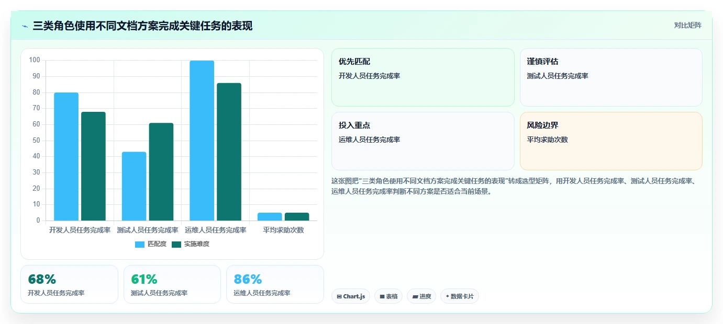Click the card title 三类角色使用不同文档方案完成关键任务的表现
The image size is (723, 324).
(142, 26)
